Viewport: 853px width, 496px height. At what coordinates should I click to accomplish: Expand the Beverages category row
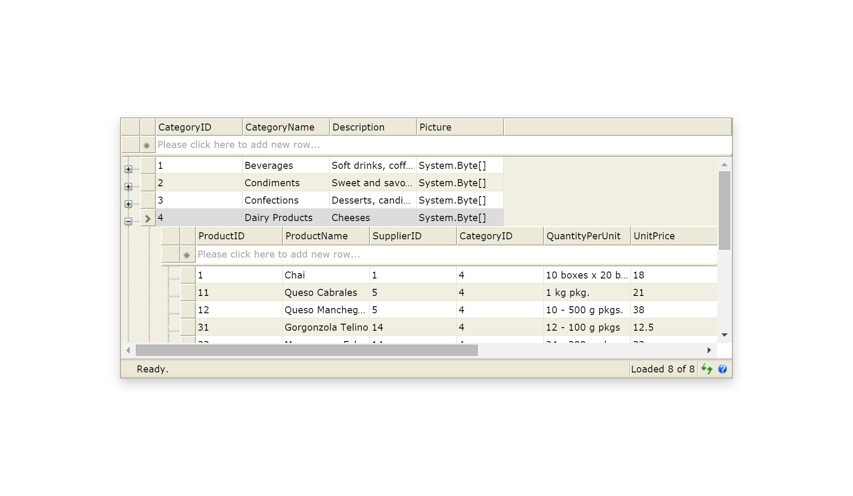(128, 169)
